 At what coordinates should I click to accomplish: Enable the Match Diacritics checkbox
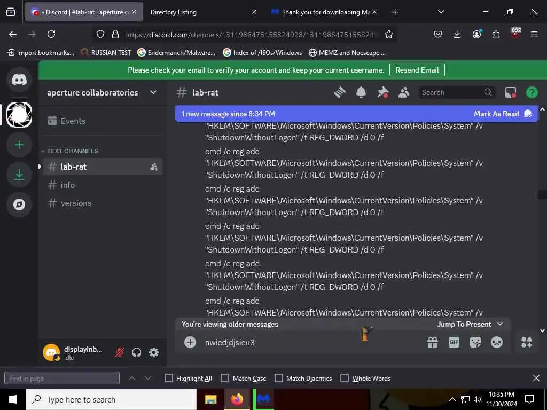click(x=279, y=379)
